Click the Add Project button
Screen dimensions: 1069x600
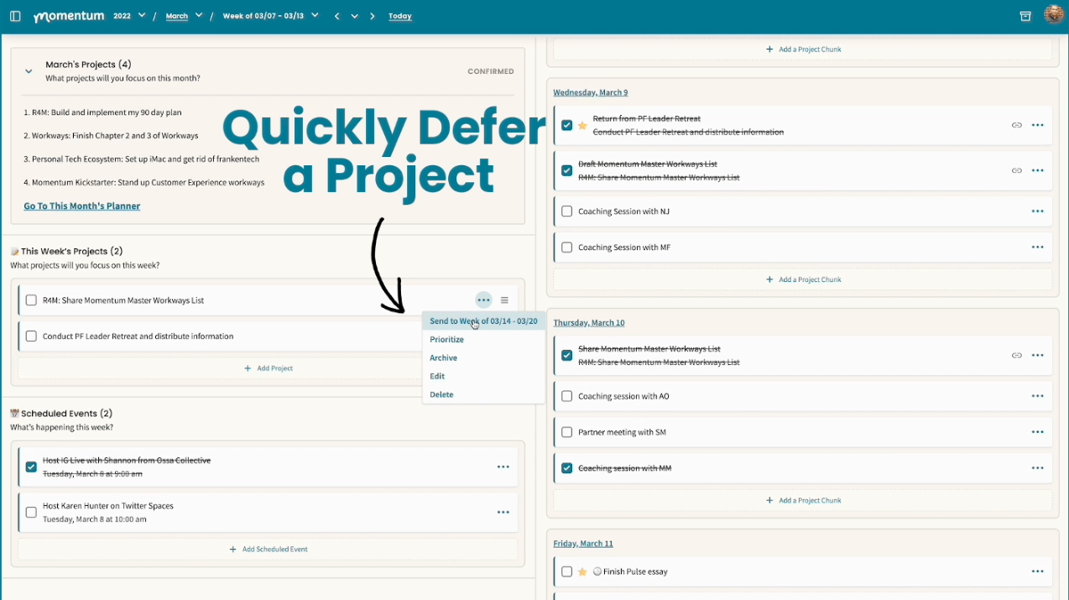pos(268,368)
